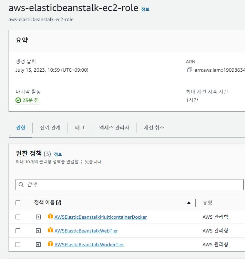Go to the 태그 tab
This screenshot has height=259, width=245.
pos(80,127)
